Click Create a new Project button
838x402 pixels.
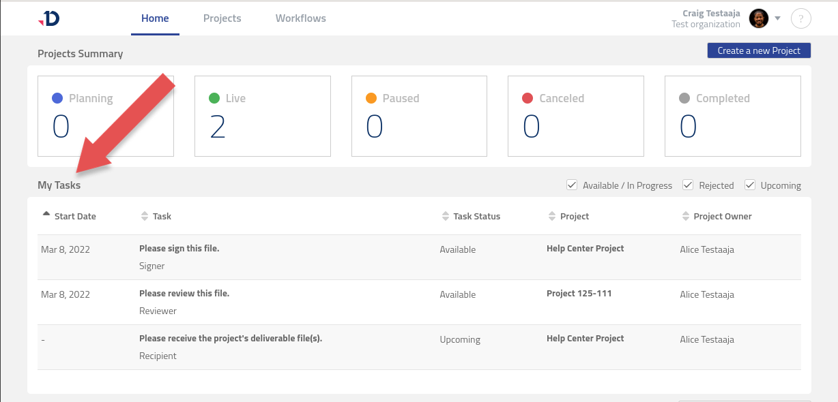(x=759, y=50)
